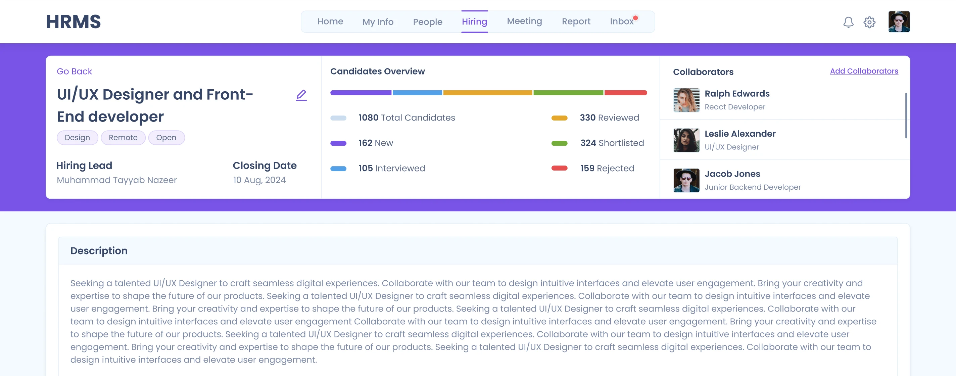The width and height of the screenshot is (956, 376).
Task: Open the Meeting tab
Action: (524, 21)
